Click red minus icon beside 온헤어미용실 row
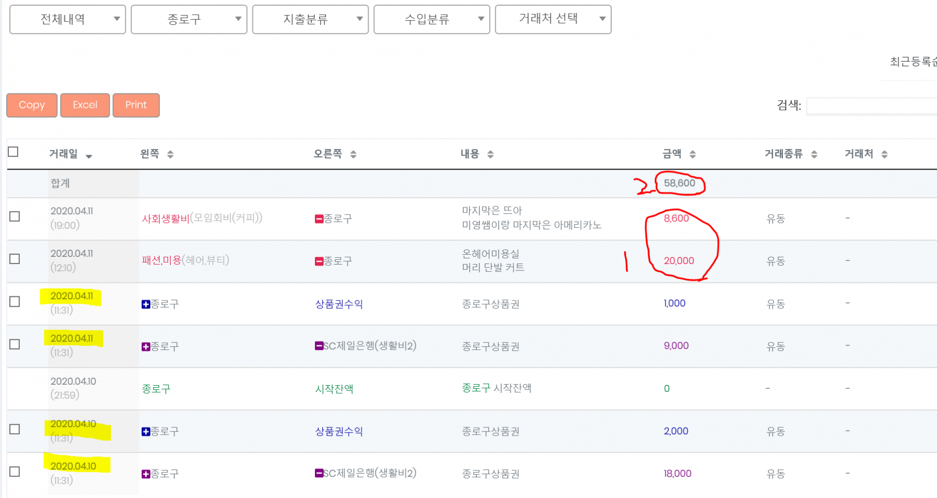The width and height of the screenshot is (937, 498). [319, 261]
